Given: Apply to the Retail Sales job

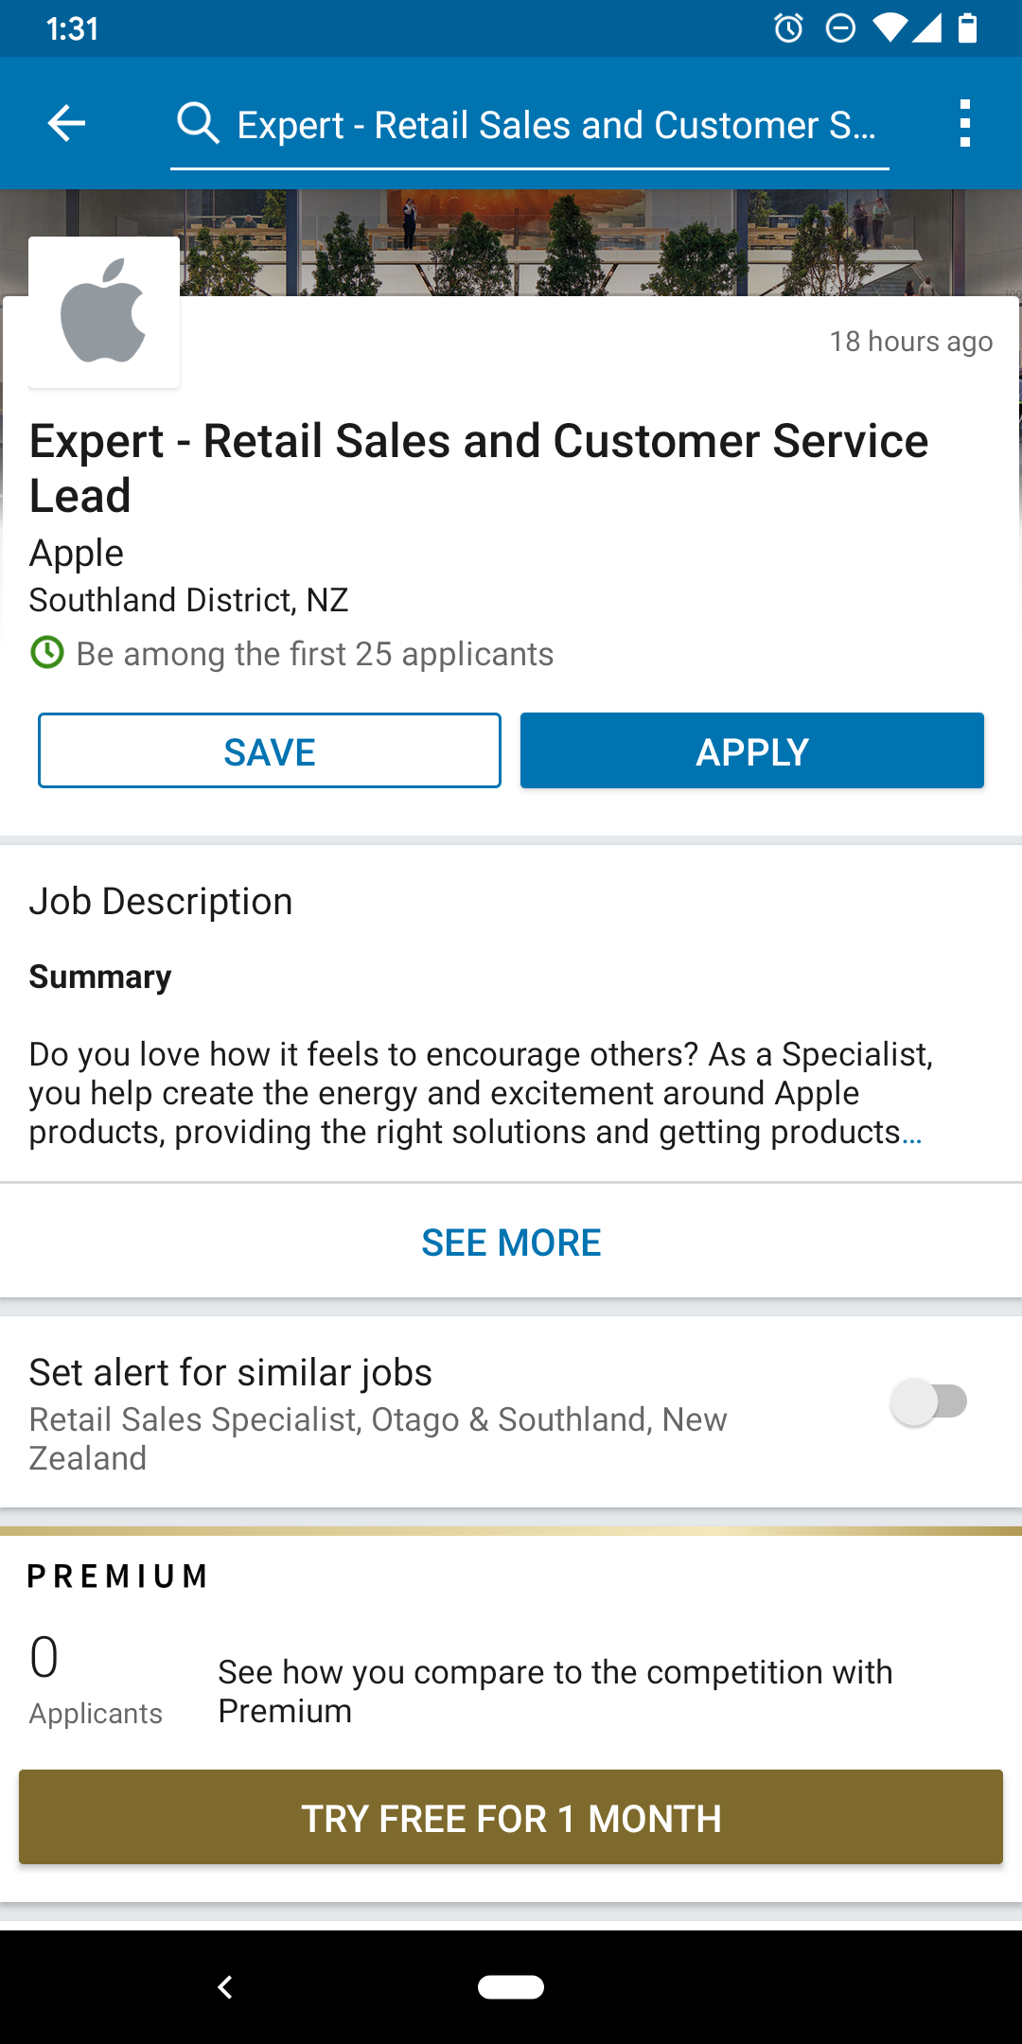Looking at the screenshot, I should pos(752,751).
